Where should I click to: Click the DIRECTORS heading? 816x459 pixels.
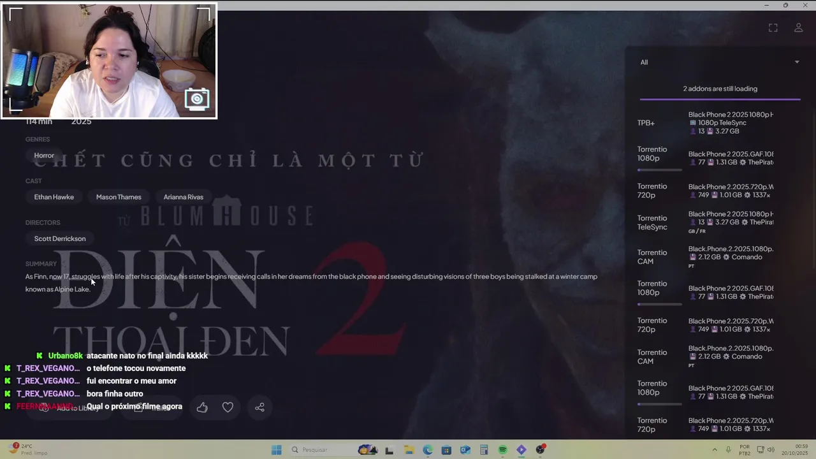(43, 222)
